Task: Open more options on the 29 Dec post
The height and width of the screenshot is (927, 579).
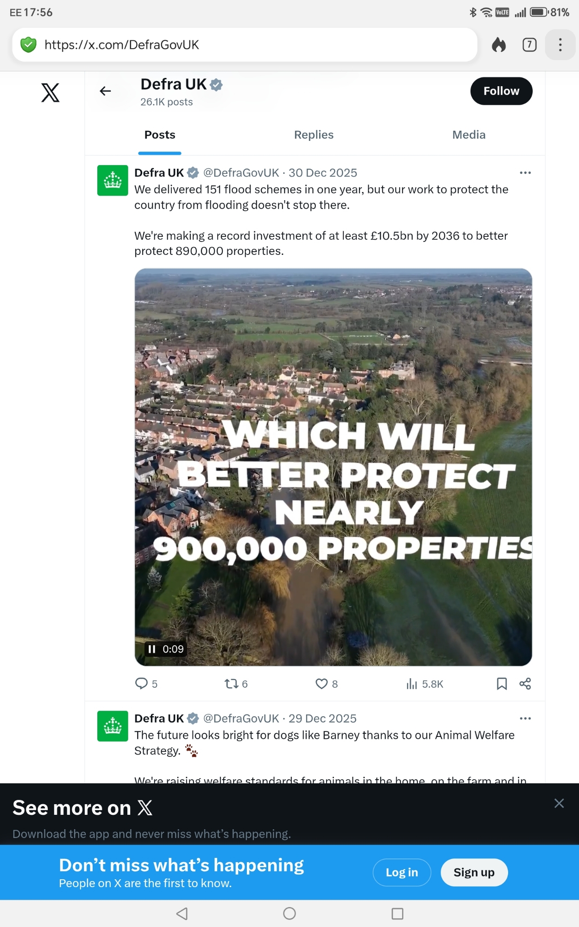Action: pyautogui.click(x=525, y=718)
